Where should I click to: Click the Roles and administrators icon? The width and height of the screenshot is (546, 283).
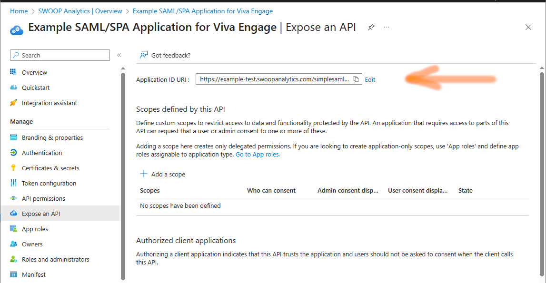[13, 259]
